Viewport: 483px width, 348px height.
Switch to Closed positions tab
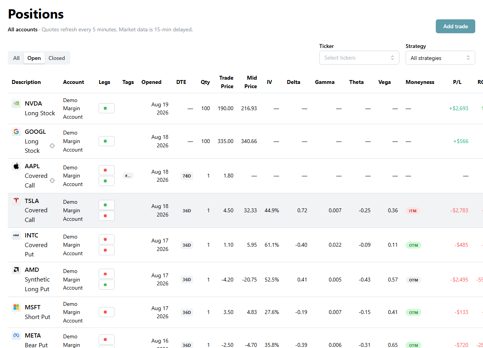pyautogui.click(x=57, y=58)
